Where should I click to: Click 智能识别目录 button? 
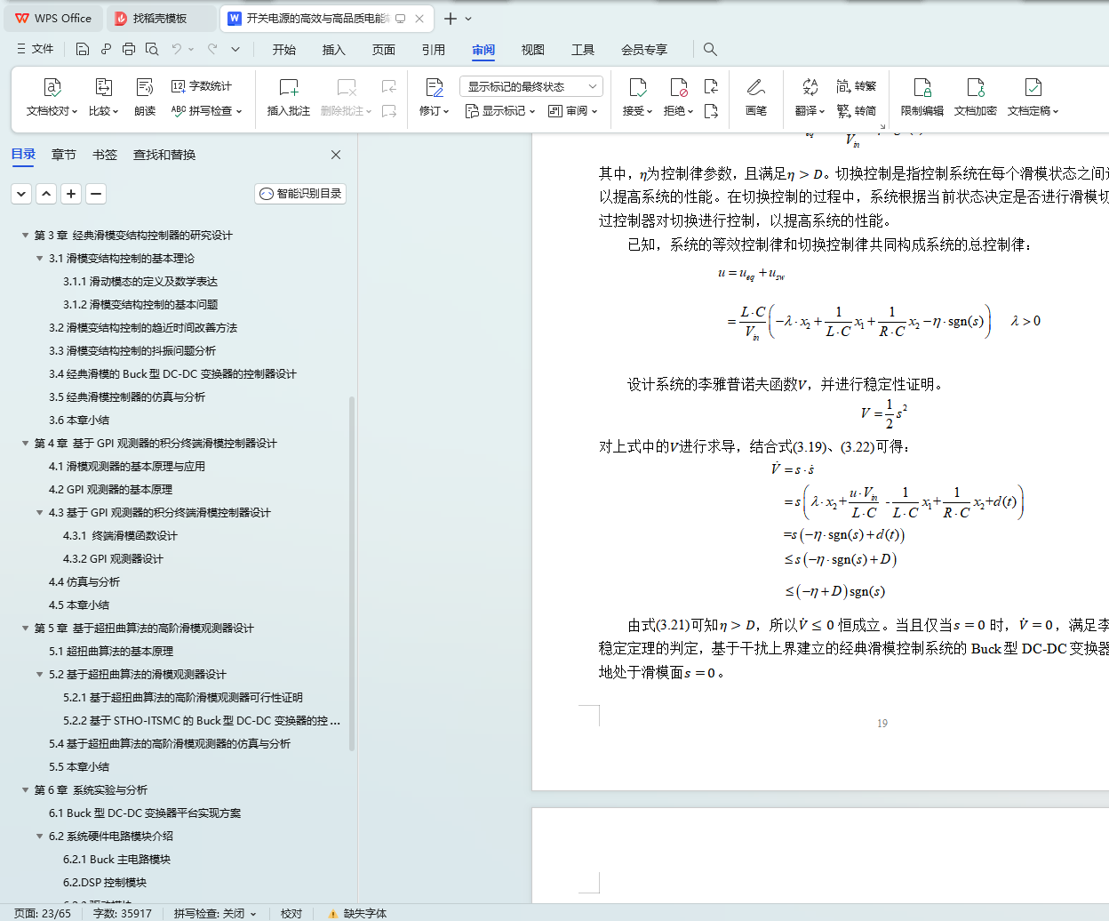pos(300,193)
